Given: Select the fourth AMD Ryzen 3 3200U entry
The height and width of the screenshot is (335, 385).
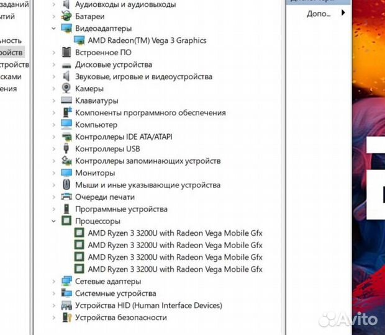Looking at the screenshot, I should coord(175,269).
